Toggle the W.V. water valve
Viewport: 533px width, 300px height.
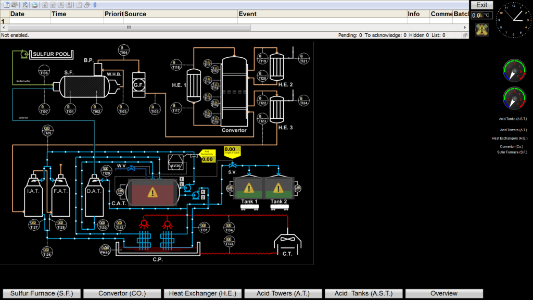point(131,168)
